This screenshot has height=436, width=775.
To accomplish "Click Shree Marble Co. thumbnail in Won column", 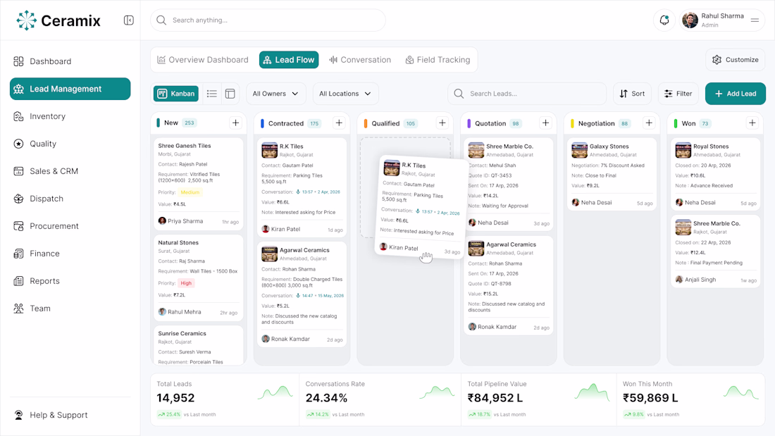I will click(683, 228).
